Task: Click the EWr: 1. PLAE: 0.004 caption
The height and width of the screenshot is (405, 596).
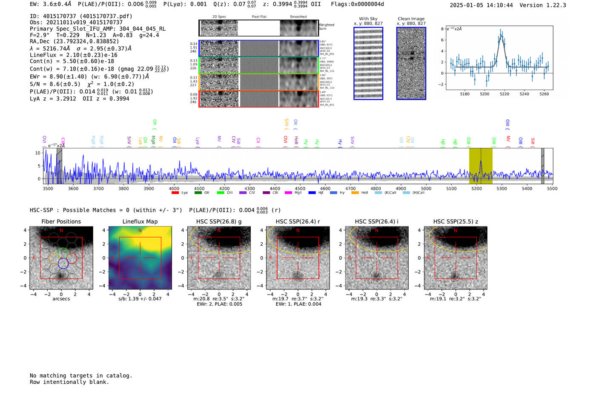Action: point(298,304)
